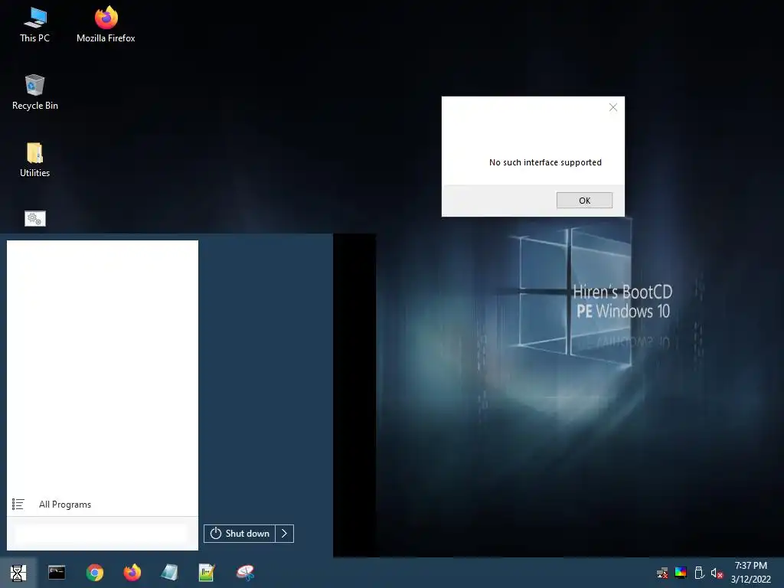Click the colorful display tray icon
This screenshot has width=784, height=588.
click(x=681, y=573)
